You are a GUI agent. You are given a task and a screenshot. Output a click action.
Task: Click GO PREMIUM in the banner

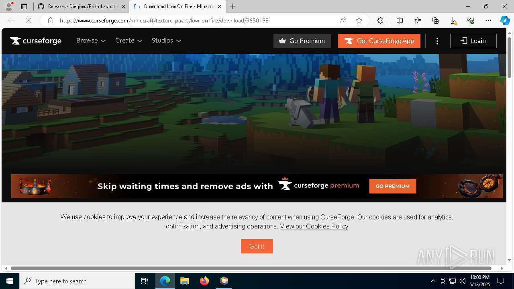[393, 186]
